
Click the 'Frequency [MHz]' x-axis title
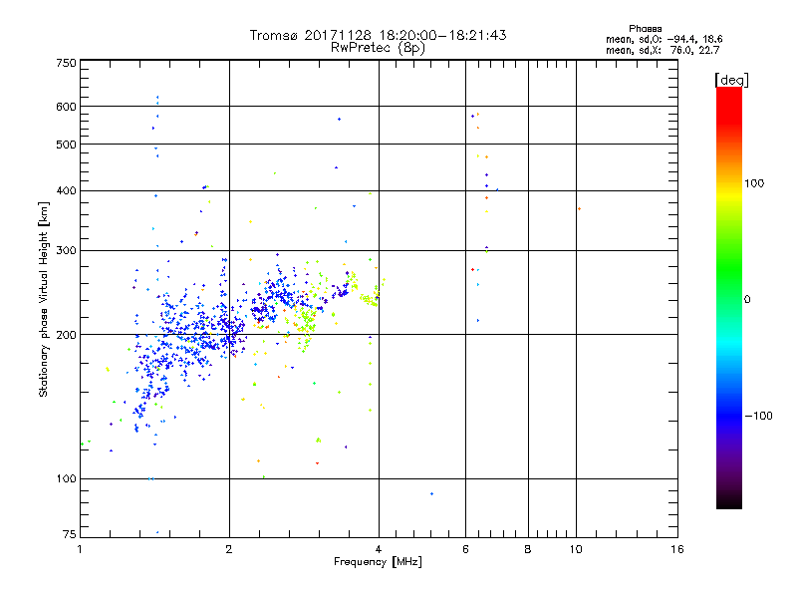point(378,562)
